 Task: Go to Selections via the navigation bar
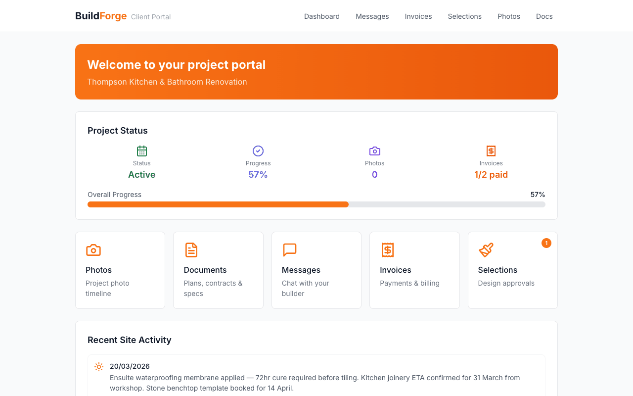click(464, 16)
